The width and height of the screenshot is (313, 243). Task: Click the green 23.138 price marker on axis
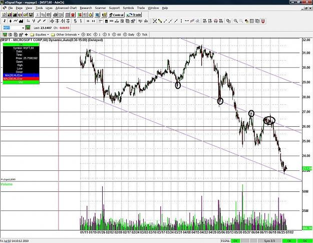point(307,168)
